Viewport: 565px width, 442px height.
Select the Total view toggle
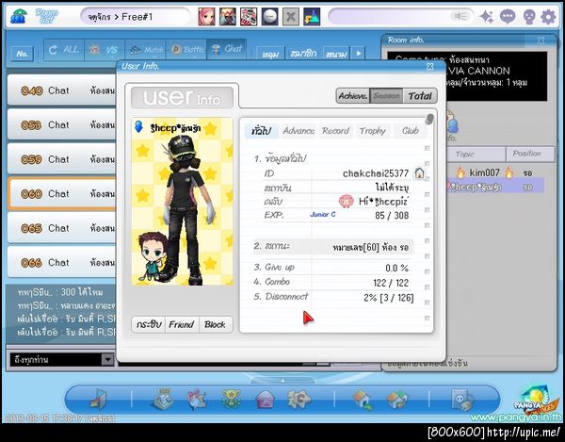point(420,96)
